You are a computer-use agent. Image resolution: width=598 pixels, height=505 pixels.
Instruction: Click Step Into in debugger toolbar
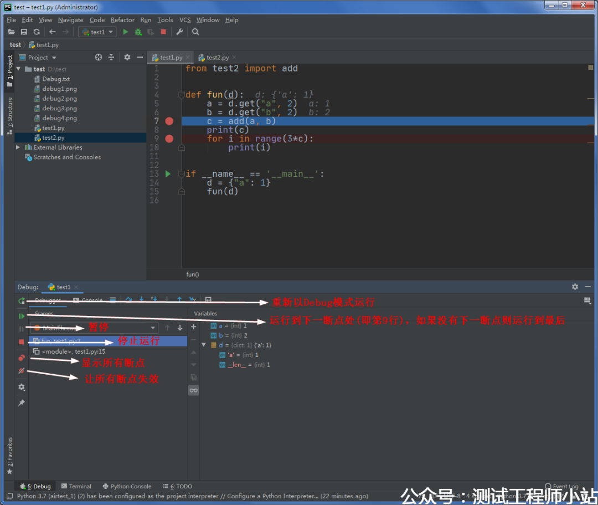pyautogui.click(x=142, y=300)
